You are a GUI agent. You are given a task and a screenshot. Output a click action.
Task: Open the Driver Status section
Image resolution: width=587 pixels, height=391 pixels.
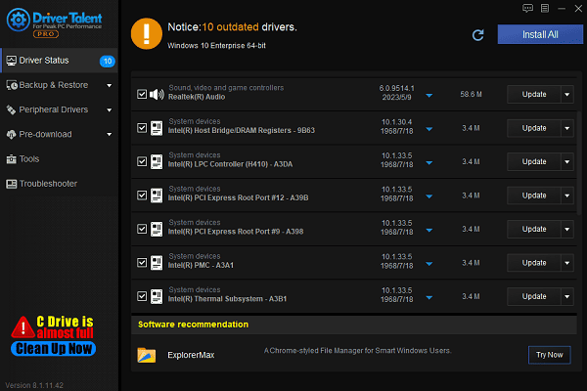click(59, 61)
